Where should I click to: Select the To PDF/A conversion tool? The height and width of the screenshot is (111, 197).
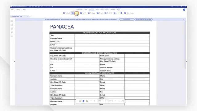108,13
